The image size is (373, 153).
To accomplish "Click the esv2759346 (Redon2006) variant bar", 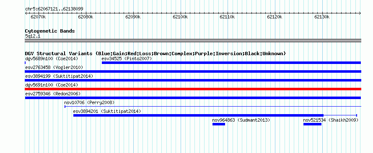I will click(193, 98).
